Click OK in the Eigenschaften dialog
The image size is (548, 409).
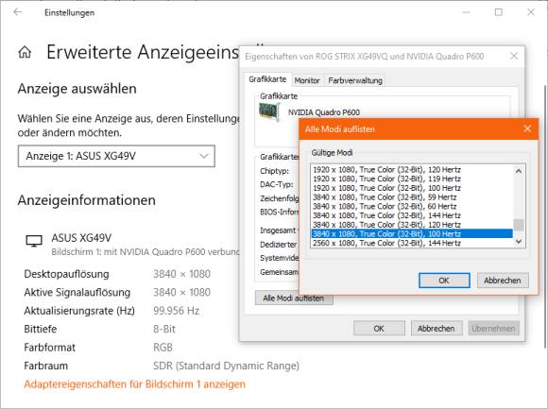[379, 329]
